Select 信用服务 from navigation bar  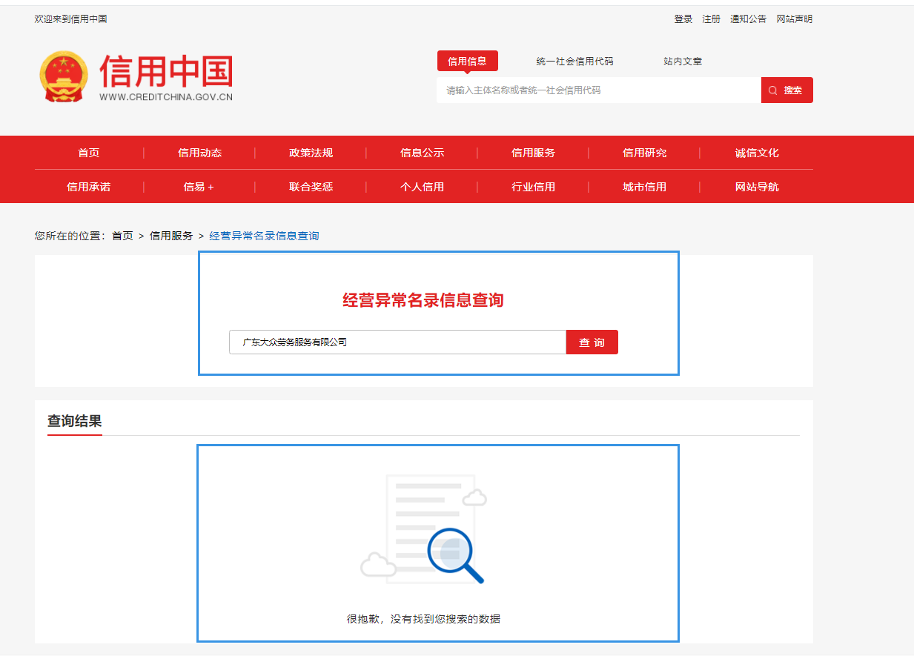[x=532, y=153]
